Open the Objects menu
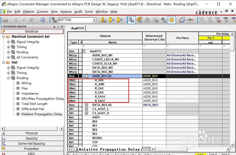236x155 pixels. 29,12
